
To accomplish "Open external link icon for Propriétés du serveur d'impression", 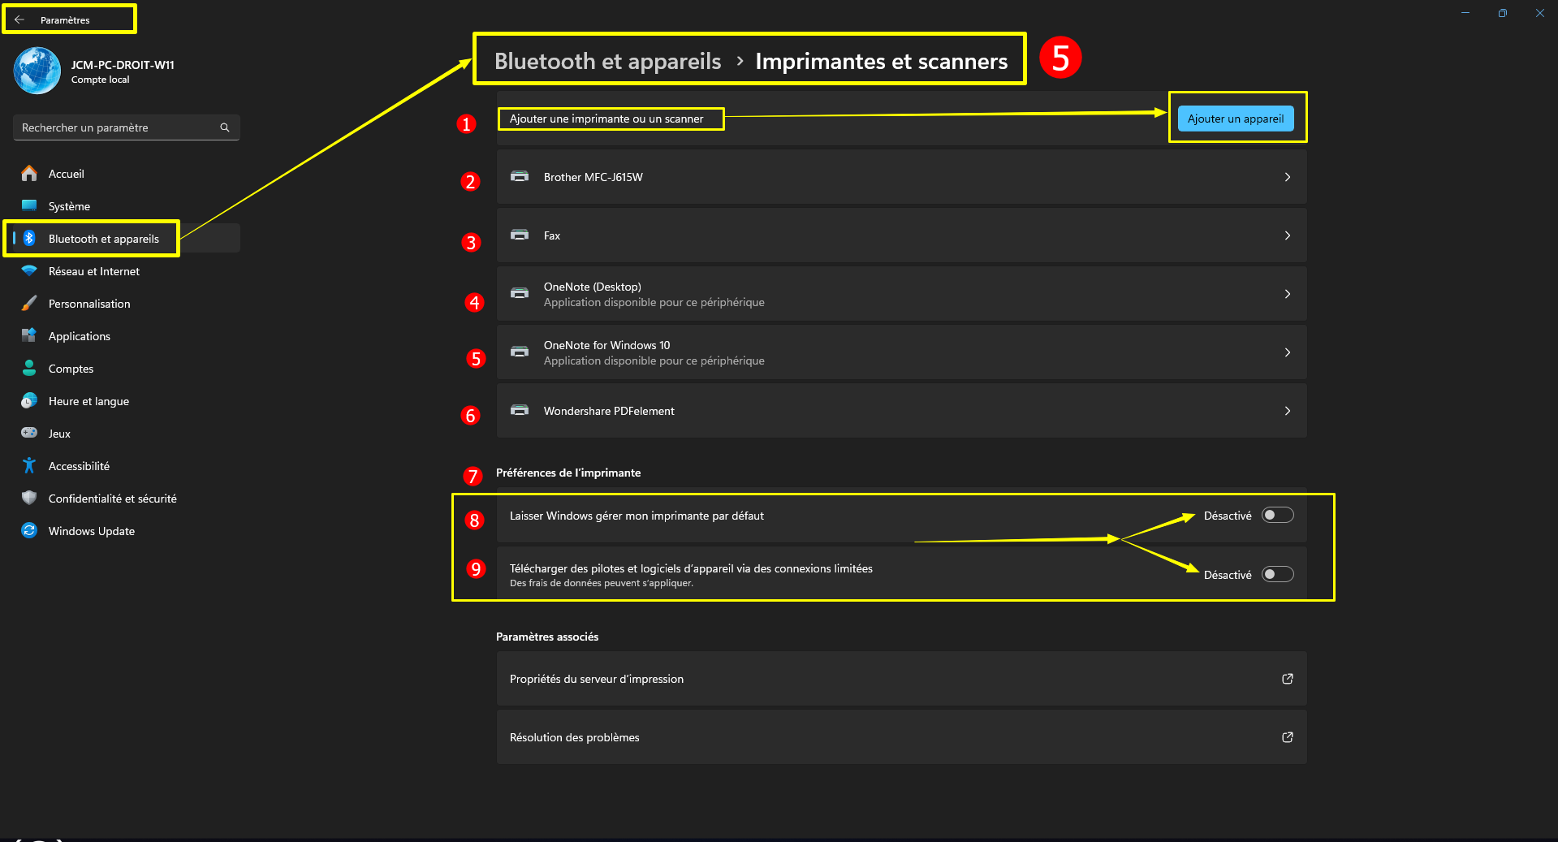I will tap(1287, 679).
